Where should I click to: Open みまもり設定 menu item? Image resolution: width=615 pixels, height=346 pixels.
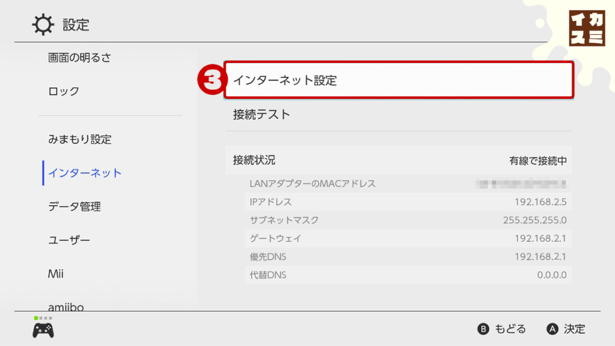click(80, 139)
